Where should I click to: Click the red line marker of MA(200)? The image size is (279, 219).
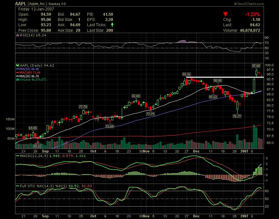[17, 72]
